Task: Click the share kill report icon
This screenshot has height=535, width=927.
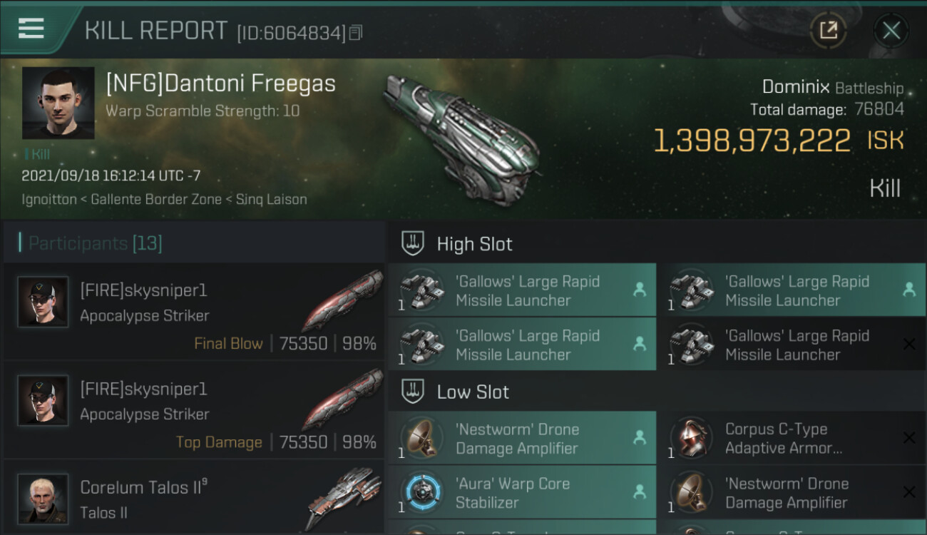Action: point(828,30)
